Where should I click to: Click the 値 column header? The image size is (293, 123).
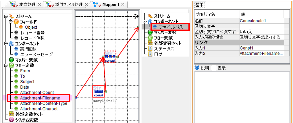261,14
